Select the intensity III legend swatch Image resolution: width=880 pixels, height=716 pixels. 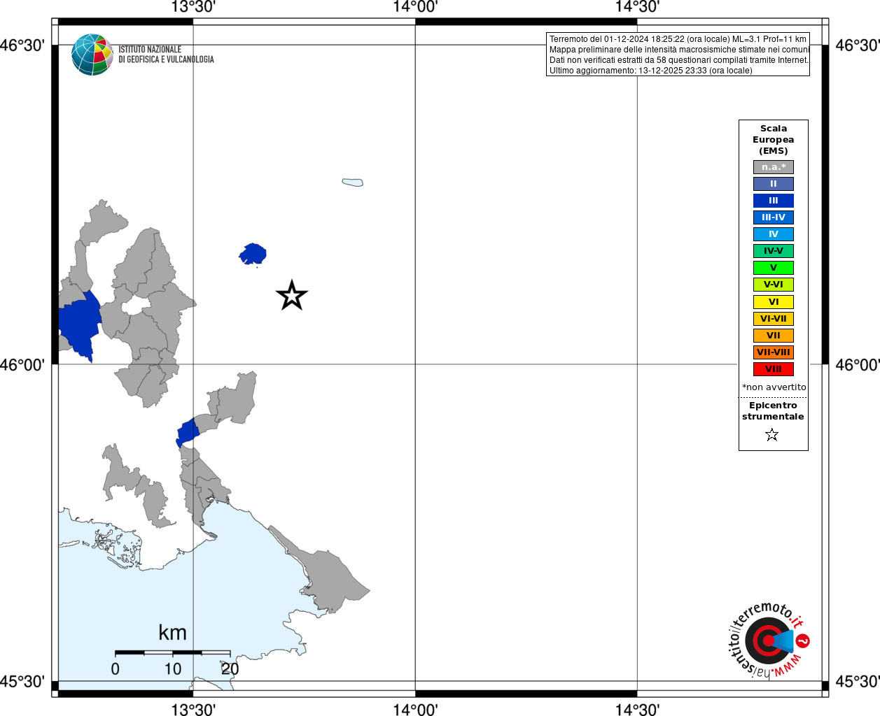click(x=774, y=201)
